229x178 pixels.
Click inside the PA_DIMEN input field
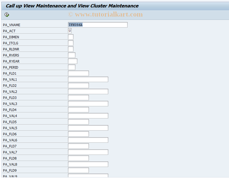(x=70, y=37)
